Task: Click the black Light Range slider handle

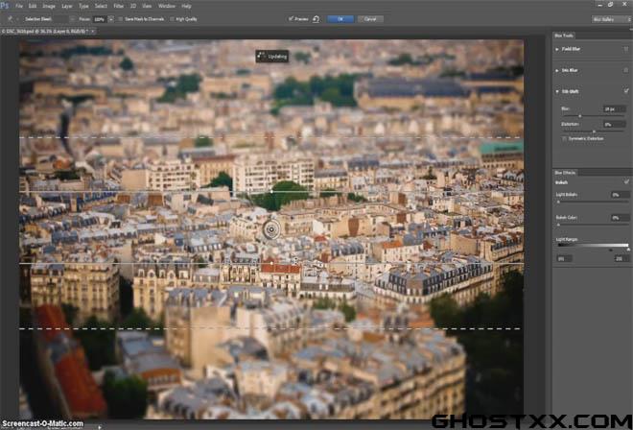Action: click(x=611, y=250)
